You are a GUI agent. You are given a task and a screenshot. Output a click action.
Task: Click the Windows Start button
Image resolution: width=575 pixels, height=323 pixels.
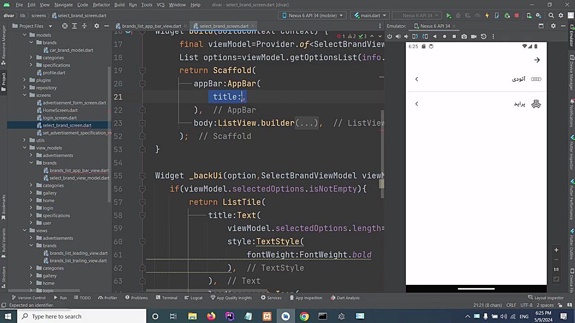(x=8, y=316)
